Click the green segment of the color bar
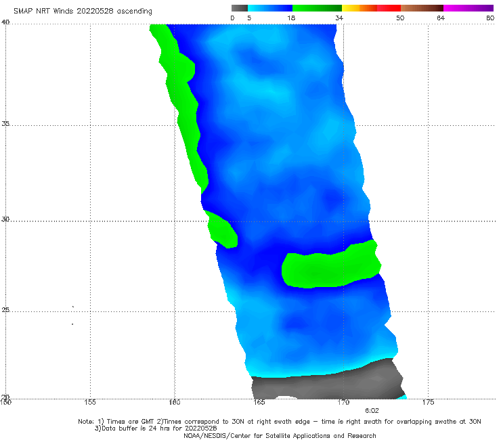This screenshot has width=501, height=440. click(317, 8)
